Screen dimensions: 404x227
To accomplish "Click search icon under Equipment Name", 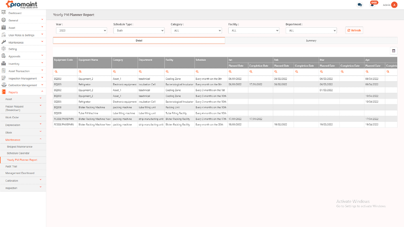I will [x=80, y=72].
